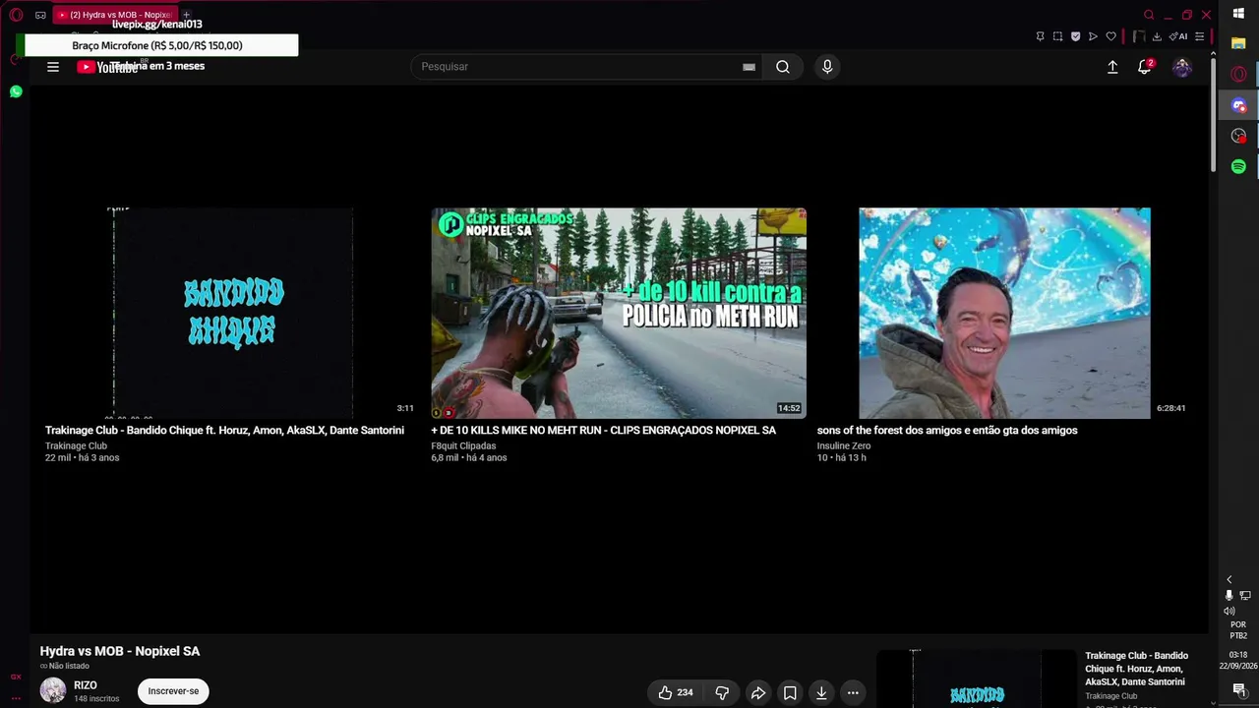The height and width of the screenshot is (708, 1259).
Task: Click the RIZO channel avatar
Action: (x=53, y=690)
